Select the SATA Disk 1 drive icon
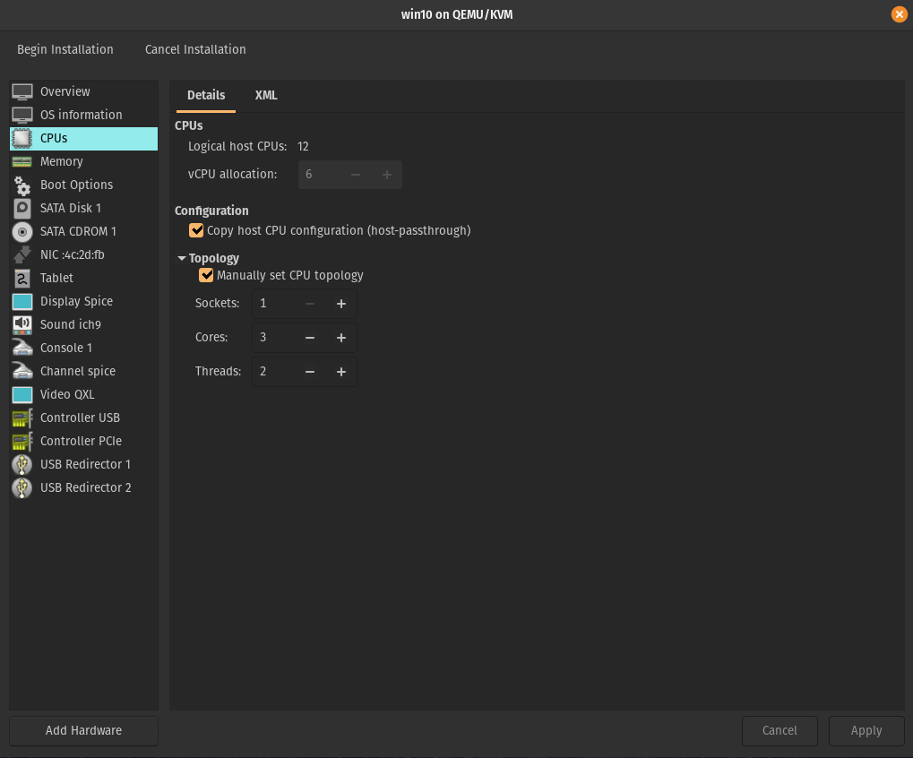Viewport: 913px width, 758px height. pyautogui.click(x=22, y=208)
